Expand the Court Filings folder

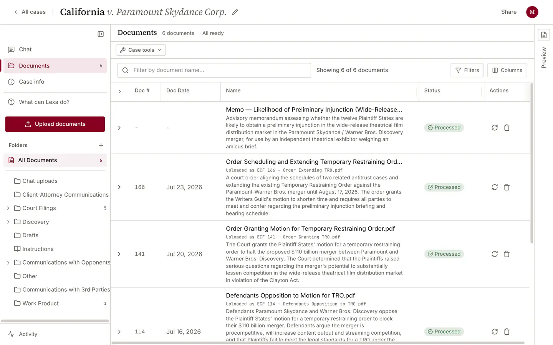pos(8,208)
